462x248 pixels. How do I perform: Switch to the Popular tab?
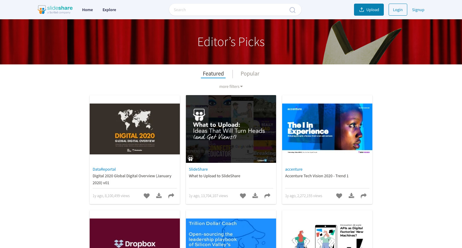tap(250, 74)
